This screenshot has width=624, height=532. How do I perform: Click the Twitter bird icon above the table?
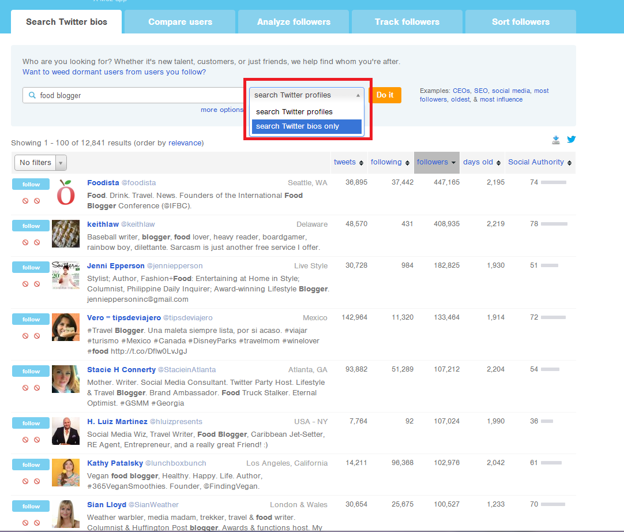click(x=571, y=140)
